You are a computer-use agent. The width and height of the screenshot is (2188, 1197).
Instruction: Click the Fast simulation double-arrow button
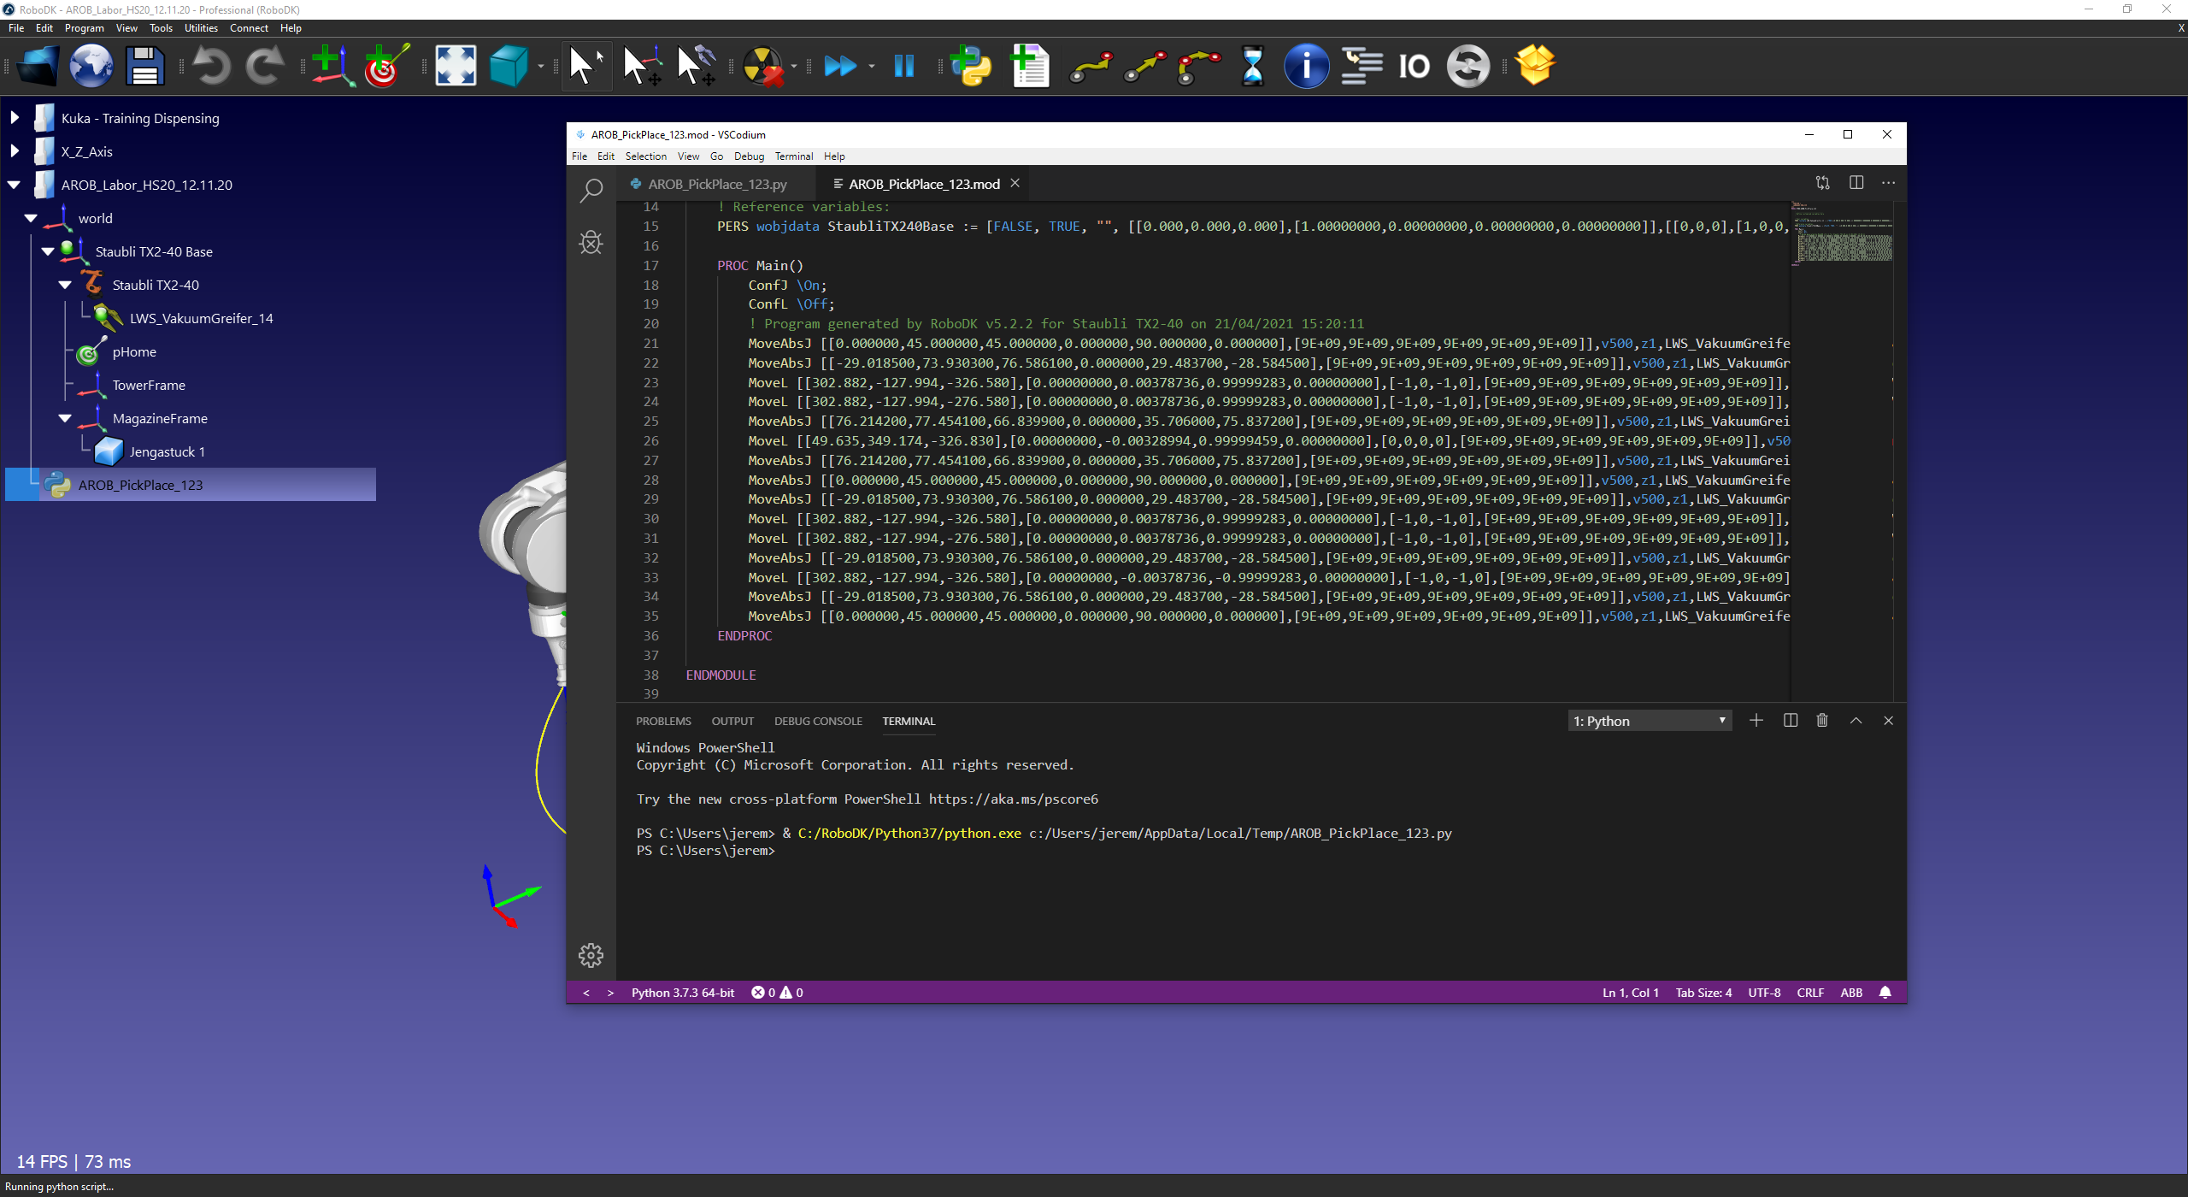(840, 66)
